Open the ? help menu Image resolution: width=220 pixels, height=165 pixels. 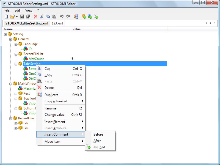click(38, 10)
